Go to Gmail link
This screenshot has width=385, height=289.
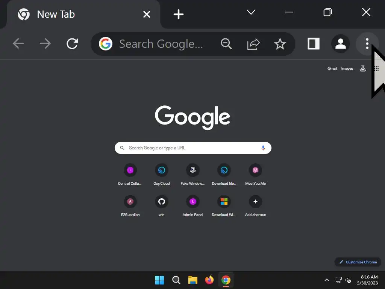click(x=332, y=68)
